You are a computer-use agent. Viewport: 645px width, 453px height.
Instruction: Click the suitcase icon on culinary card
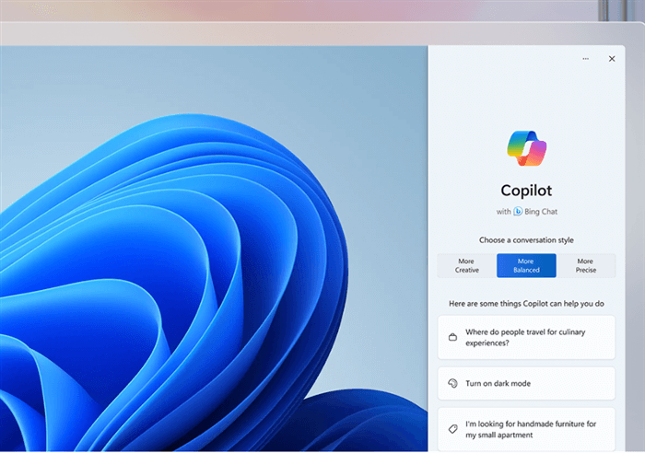(x=452, y=337)
